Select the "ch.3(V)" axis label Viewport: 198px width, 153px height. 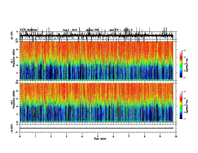pyautogui.click(x=12, y=128)
